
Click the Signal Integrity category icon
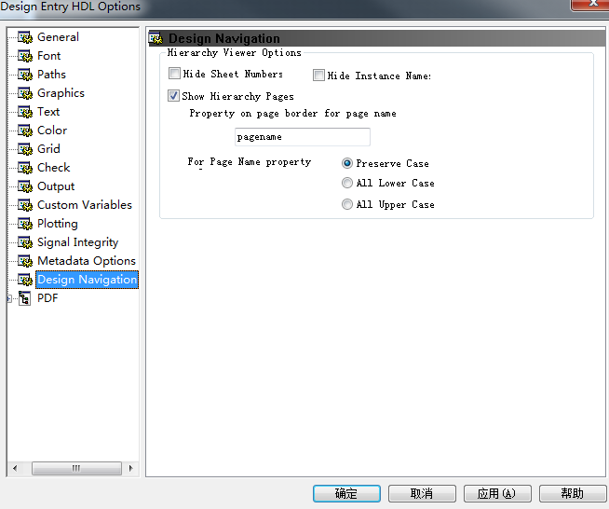coord(25,242)
